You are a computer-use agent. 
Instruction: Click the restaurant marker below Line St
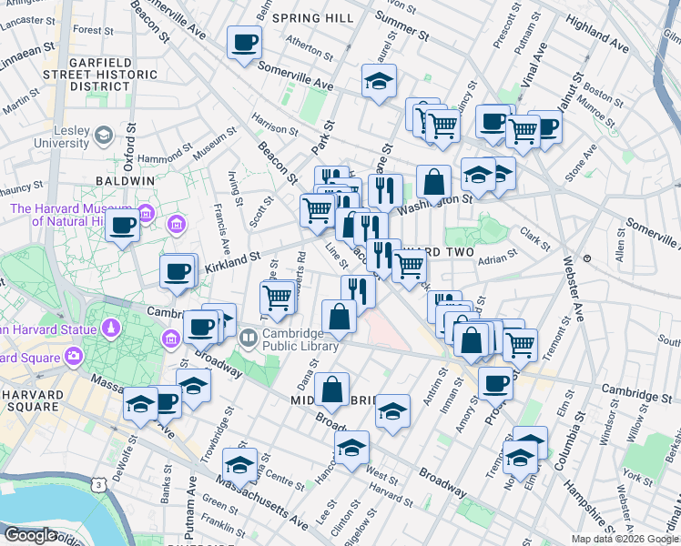pyautogui.click(x=359, y=293)
